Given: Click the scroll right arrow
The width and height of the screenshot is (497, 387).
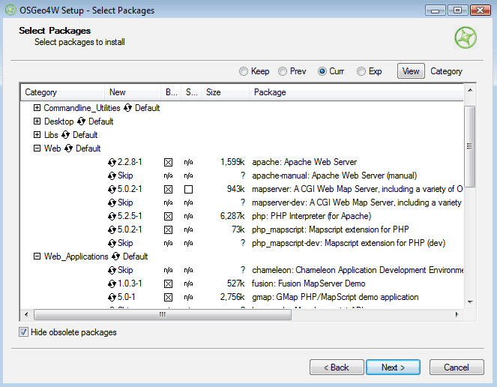Looking at the screenshot, I should [457, 314].
